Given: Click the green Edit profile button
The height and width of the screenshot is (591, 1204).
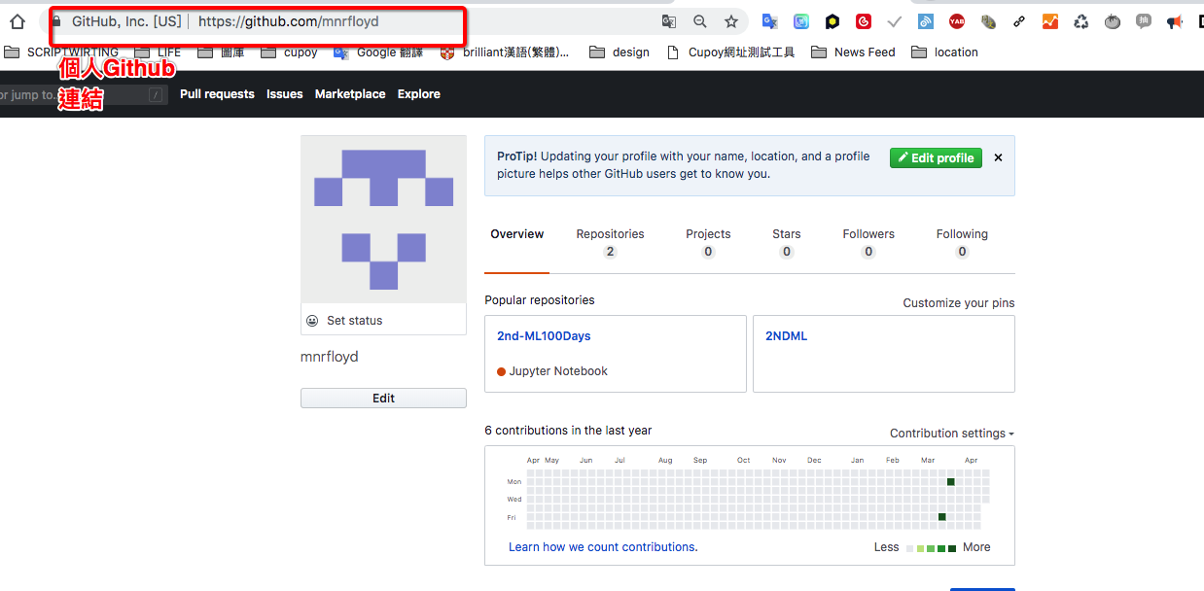Looking at the screenshot, I should pyautogui.click(x=936, y=157).
